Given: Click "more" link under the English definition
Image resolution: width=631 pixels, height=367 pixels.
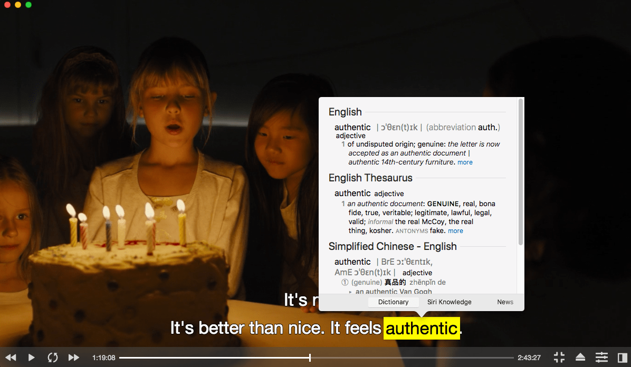Looking at the screenshot, I should 465,162.
